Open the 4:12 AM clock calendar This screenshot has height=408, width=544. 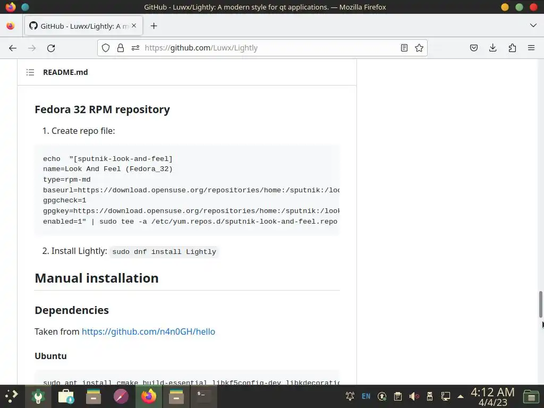[x=492, y=396]
